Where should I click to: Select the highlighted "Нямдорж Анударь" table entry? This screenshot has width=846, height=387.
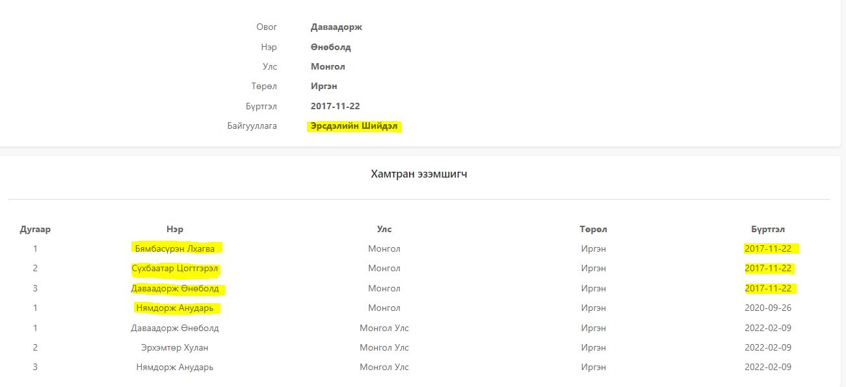pos(175,308)
